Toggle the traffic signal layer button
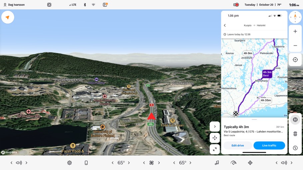This screenshot has height=170, width=303. click(295, 134)
